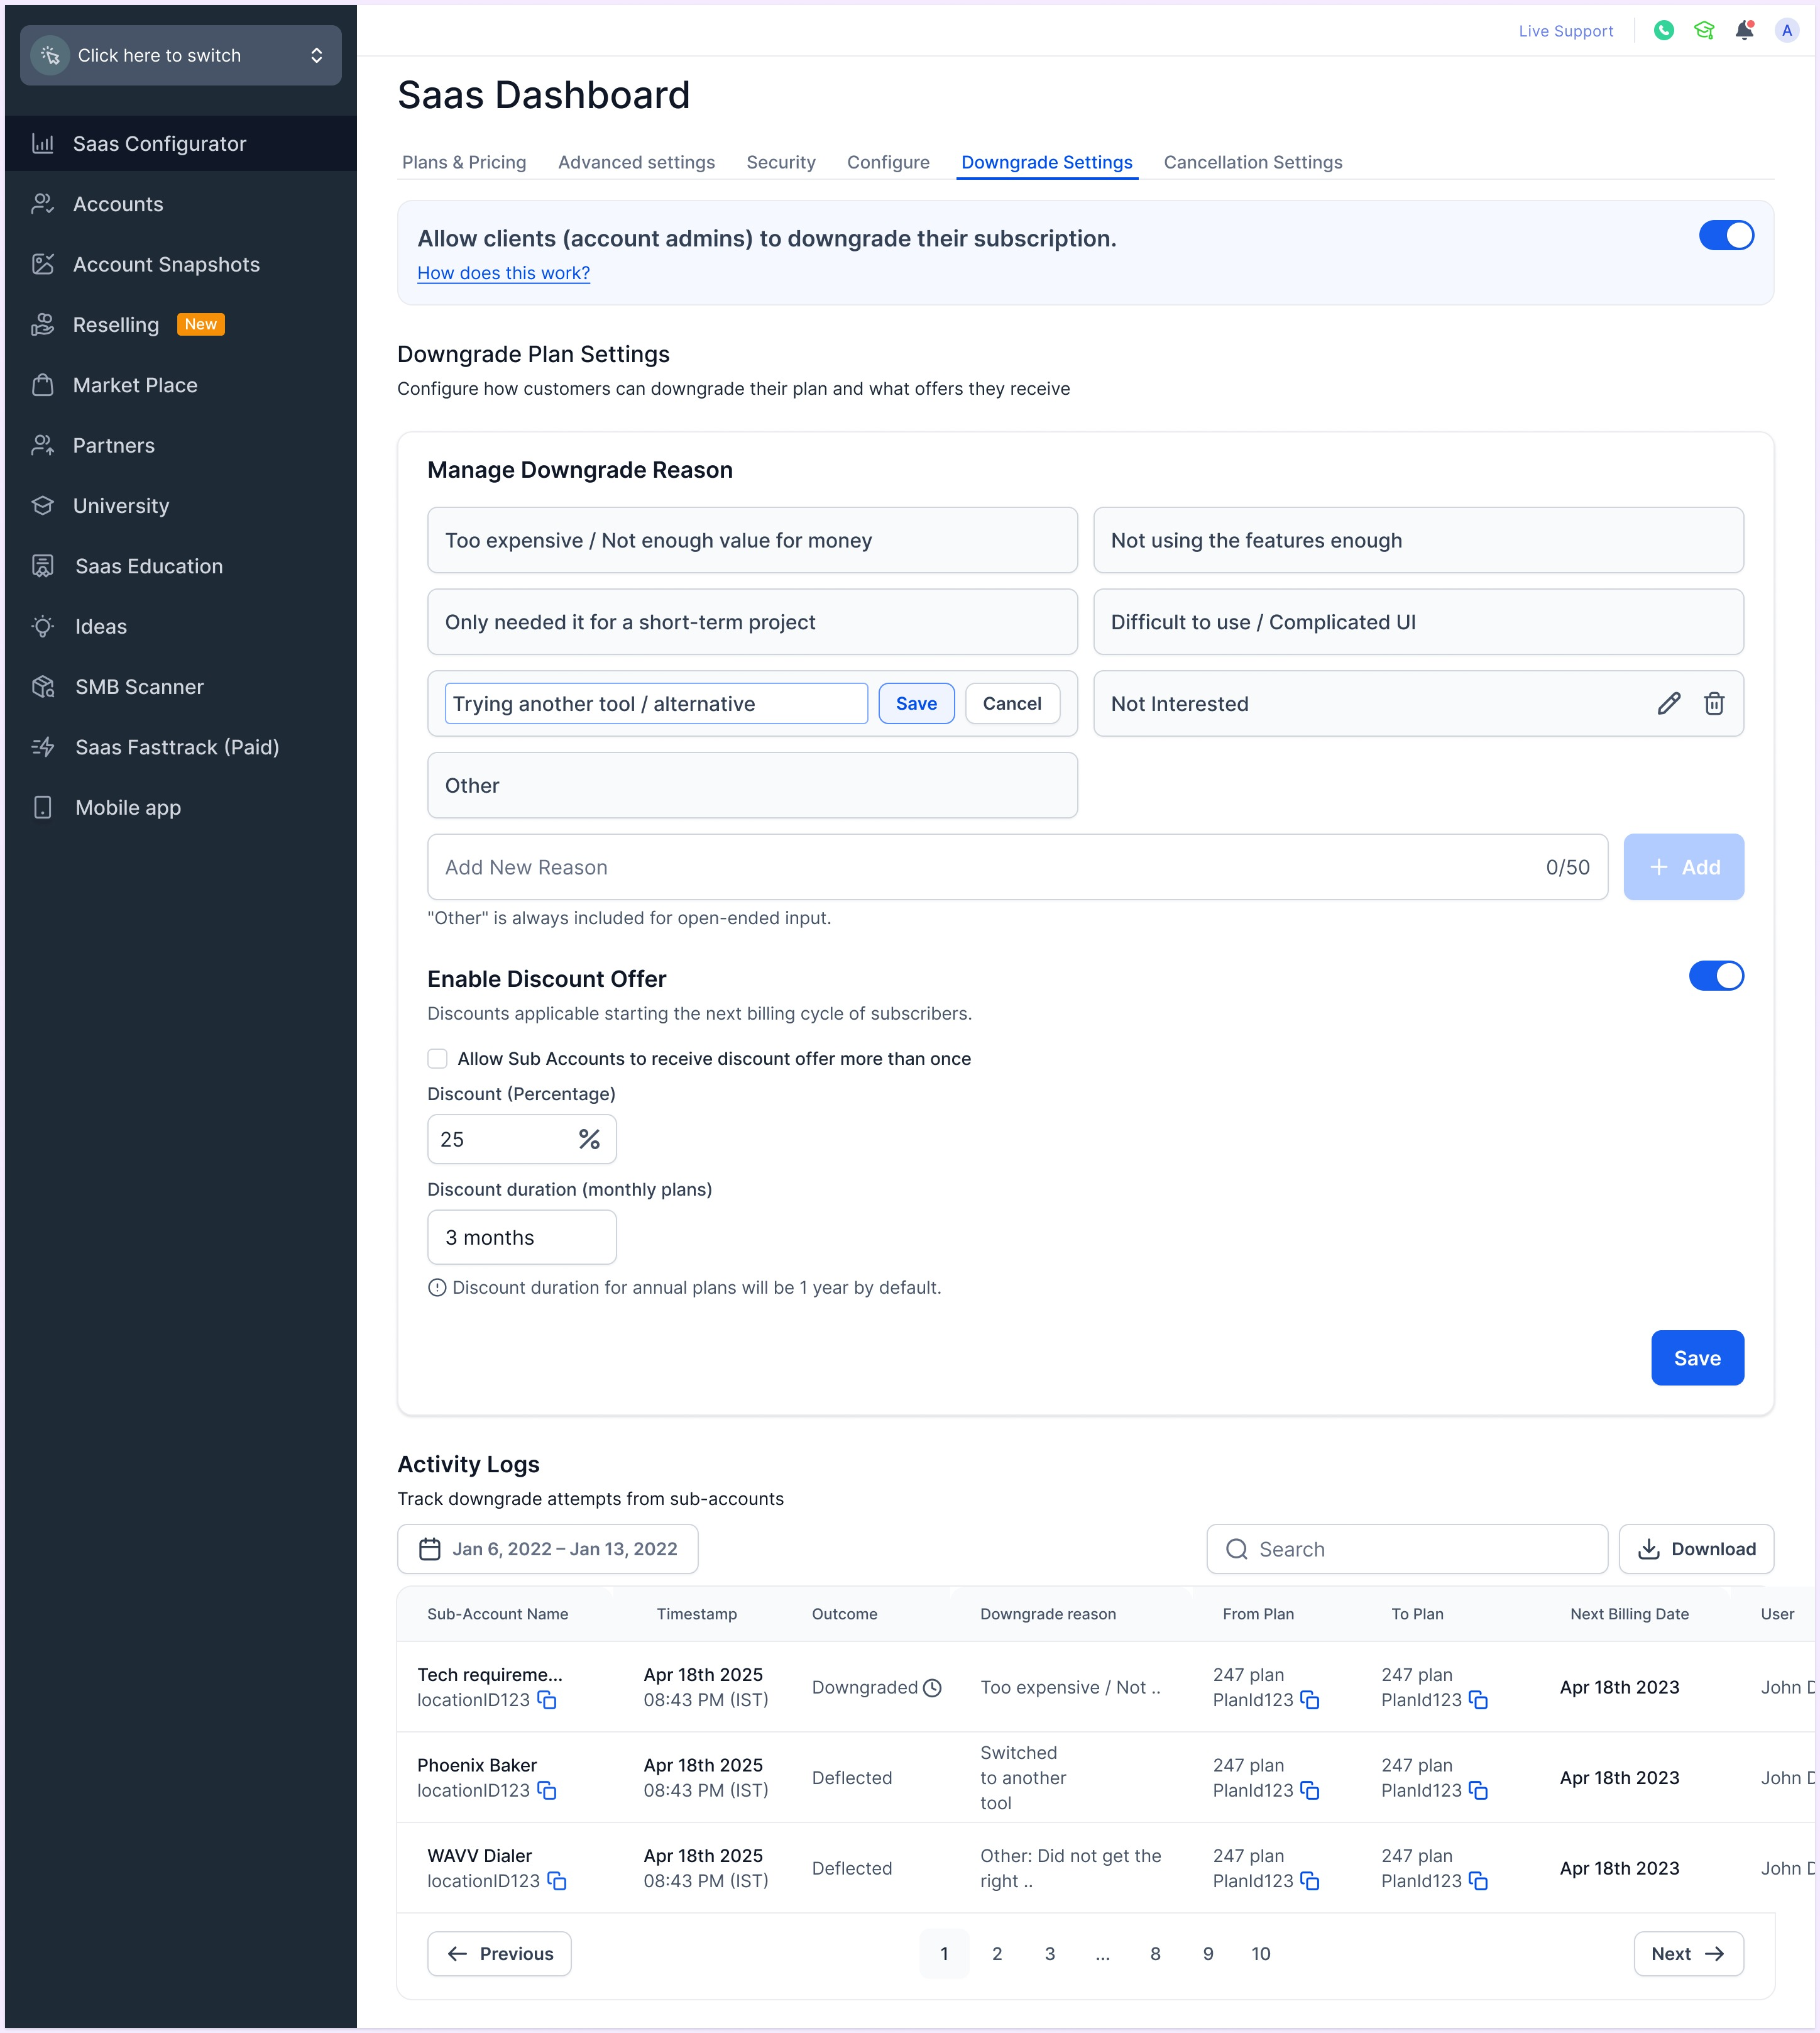Switch to Cancellation Settings tab
1820x2033 pixels.
click(x=1252, y=162)
